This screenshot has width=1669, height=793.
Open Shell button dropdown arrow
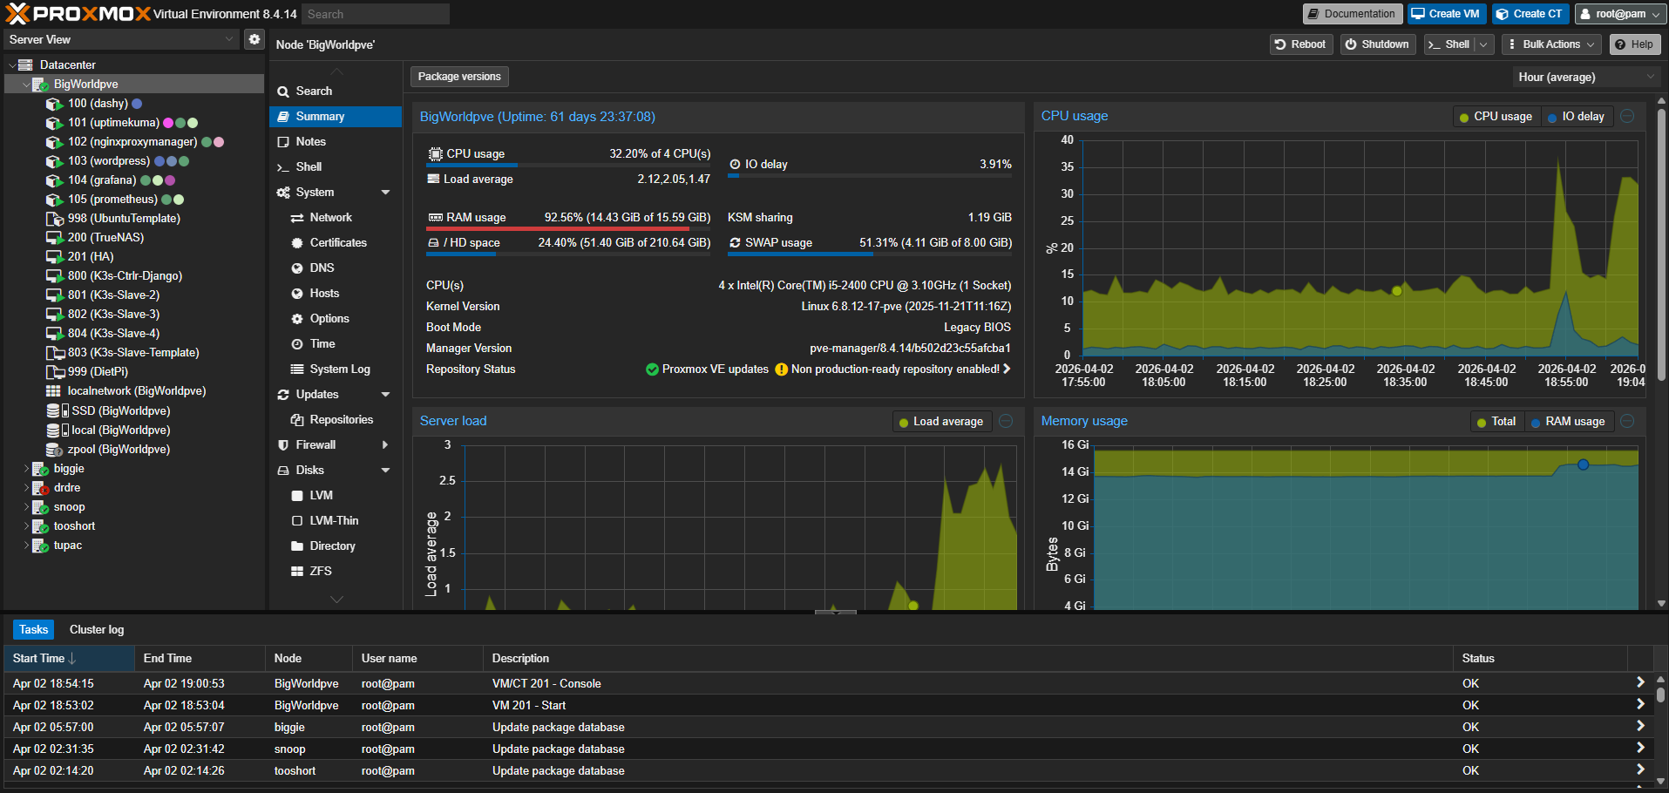point(1483,44)
